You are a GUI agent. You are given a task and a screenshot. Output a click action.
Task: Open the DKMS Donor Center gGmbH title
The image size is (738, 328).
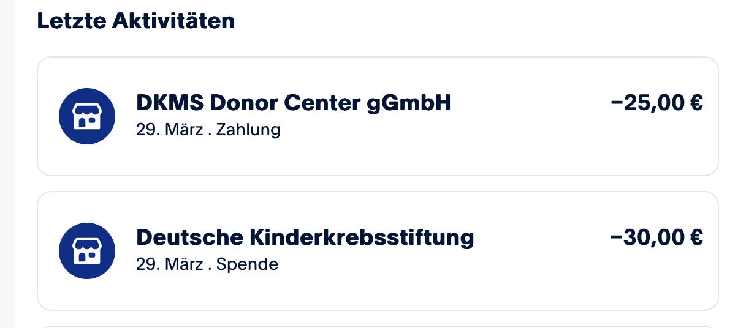pos(294,103)
